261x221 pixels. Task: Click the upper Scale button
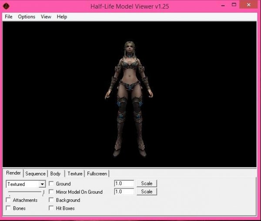coord(147,184)
